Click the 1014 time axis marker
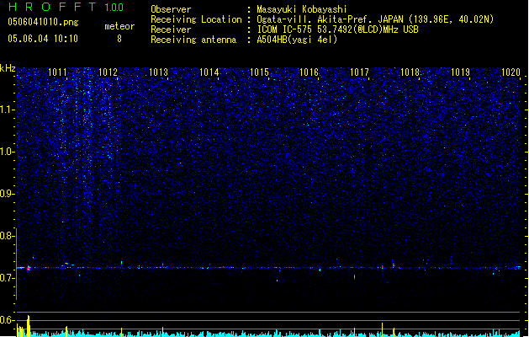The image size is (529, 337). (x=209, y=72)
